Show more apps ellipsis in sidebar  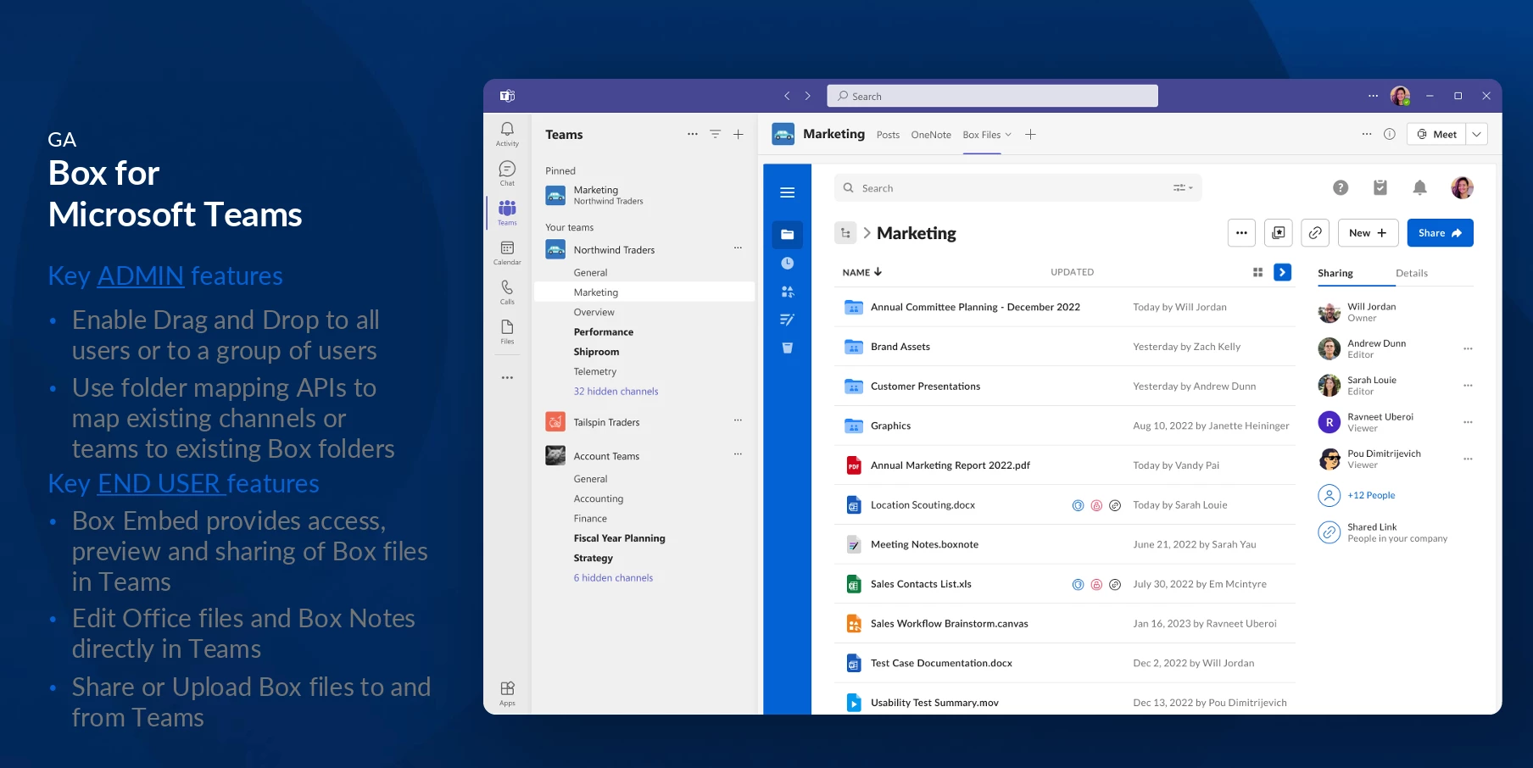click(x=507, y=377)
